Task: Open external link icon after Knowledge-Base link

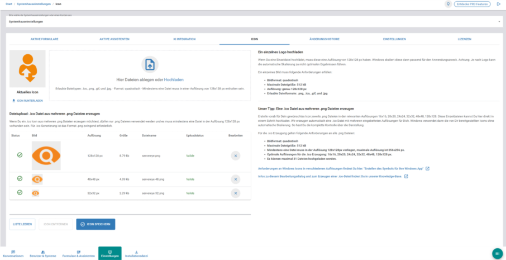Action: [x=406, y=176]
